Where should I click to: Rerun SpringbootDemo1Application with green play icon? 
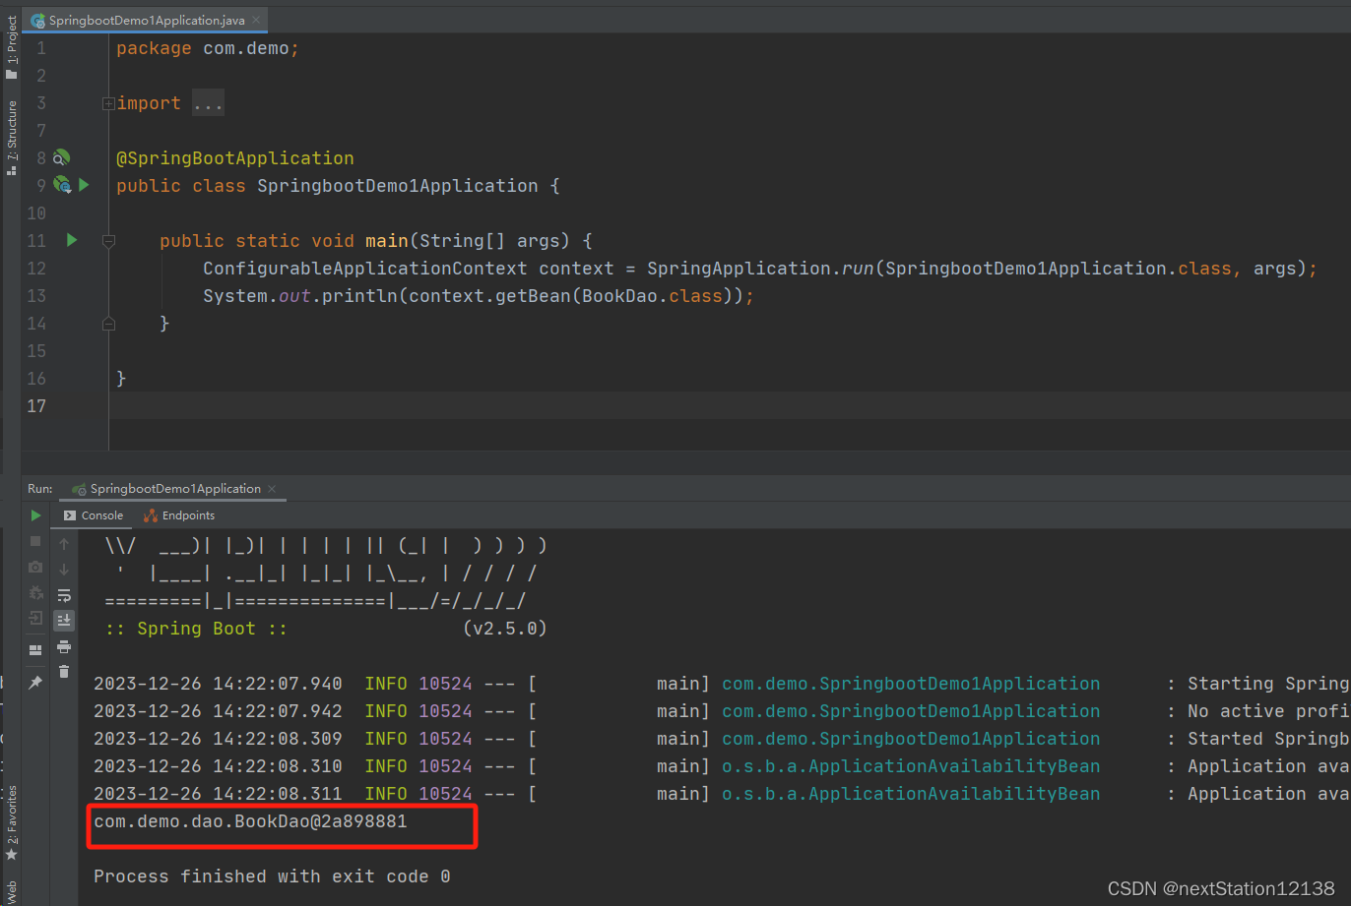click(36, 515)
